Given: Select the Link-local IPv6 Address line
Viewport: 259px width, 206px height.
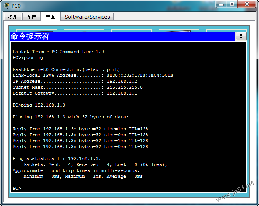Looking at the screenshot, I should click(93, 75).
